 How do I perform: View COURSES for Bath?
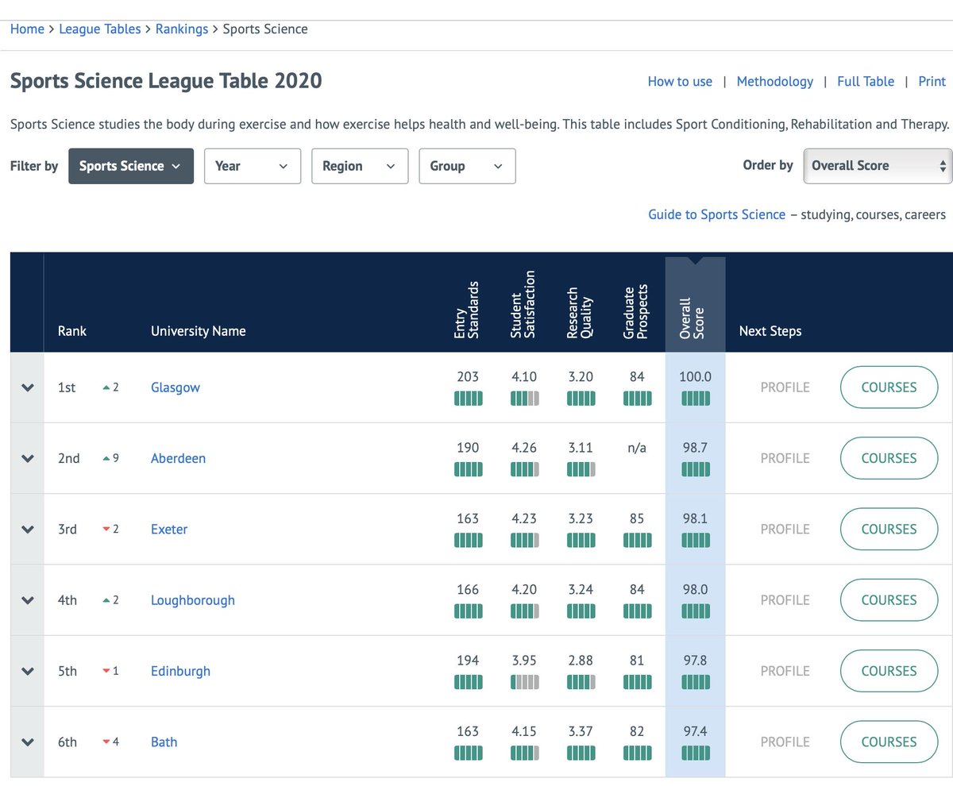(x=889, y=742)
